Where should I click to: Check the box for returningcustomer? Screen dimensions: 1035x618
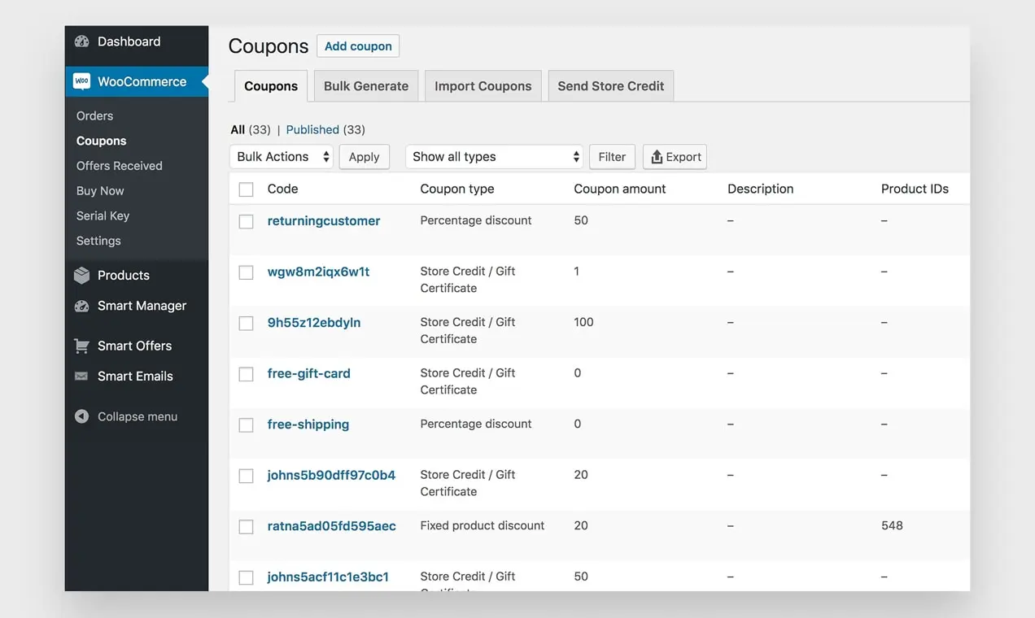246,221
